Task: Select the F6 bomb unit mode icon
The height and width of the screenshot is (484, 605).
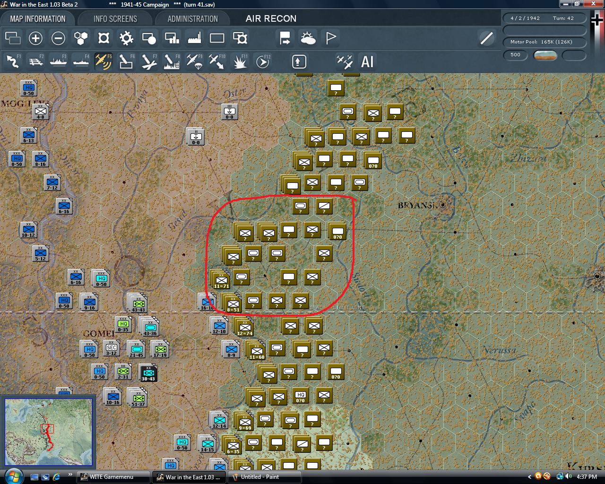Action: coord(126,61)
